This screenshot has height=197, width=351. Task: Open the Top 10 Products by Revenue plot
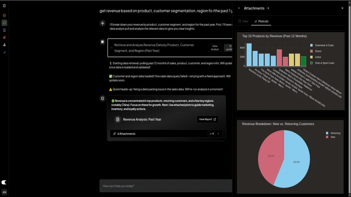click(x=290, y=71)
